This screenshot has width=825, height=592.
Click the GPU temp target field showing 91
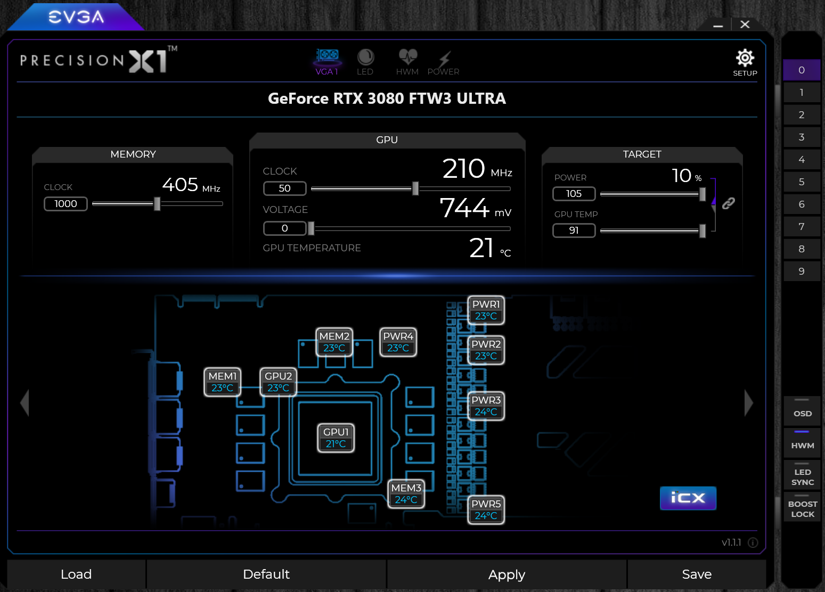pyautogui.click(x=574, y=231)
